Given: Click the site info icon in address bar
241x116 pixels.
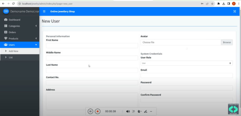Looking at the screenshot, I should point(20,4).
